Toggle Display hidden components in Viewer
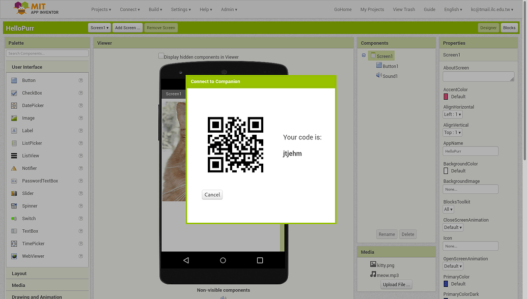This screenshot has height=299, width=527. (161, 56)
